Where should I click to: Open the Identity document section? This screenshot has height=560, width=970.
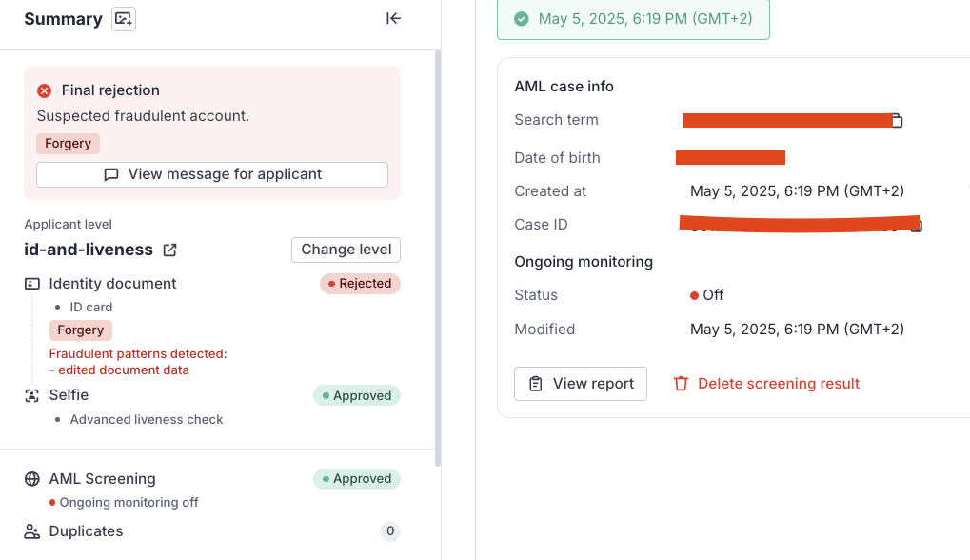click(112, 284)
